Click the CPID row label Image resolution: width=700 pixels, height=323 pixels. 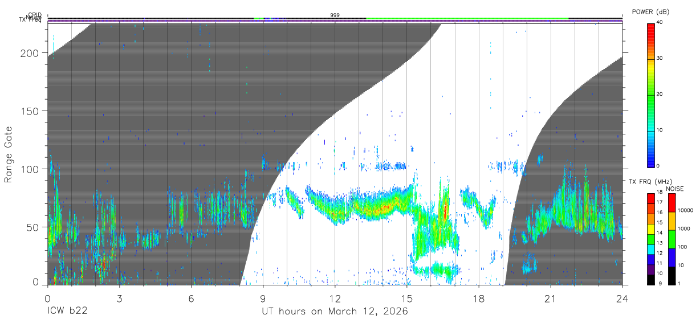35,15
